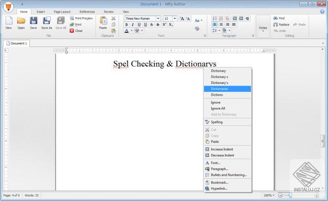Open the Styles gallery dropdown
Image resolution: width=328 pixels, height=201 pixels.
click(x=263, y=27)
